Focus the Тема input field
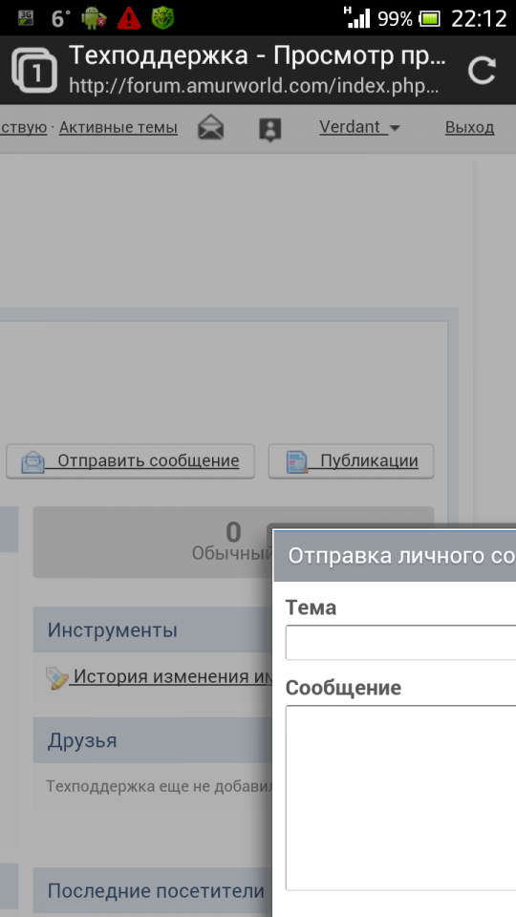 tap(400, 643)
